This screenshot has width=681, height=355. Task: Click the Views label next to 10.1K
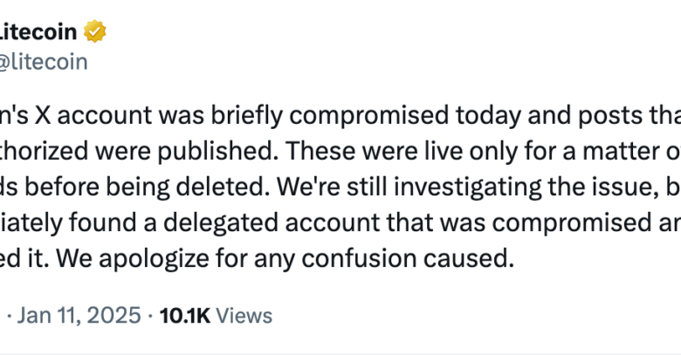point(244,316)
